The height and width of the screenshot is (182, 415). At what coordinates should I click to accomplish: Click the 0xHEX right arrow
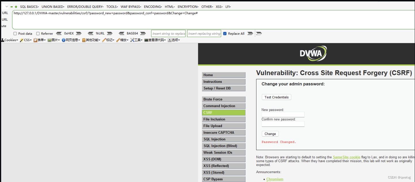pos(79,34)
